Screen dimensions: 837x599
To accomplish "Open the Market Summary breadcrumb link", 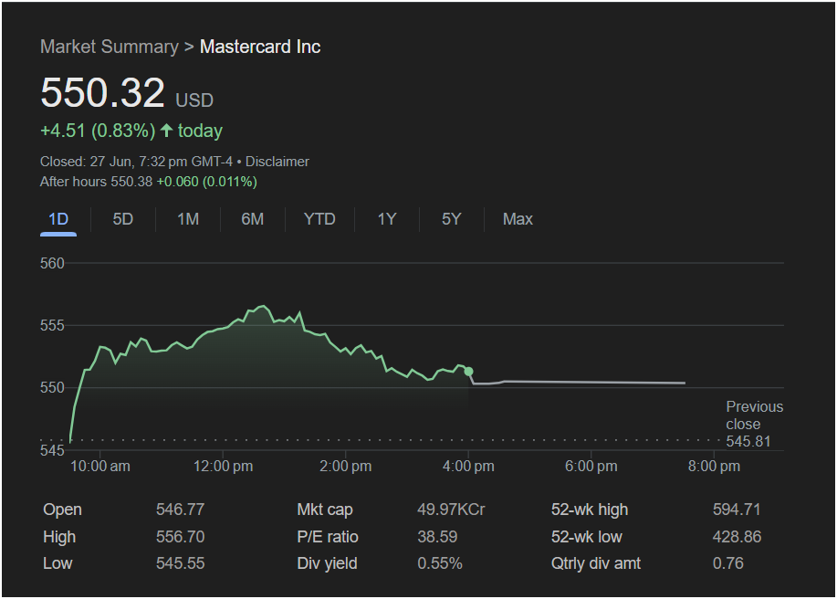I will click(110, 47).
